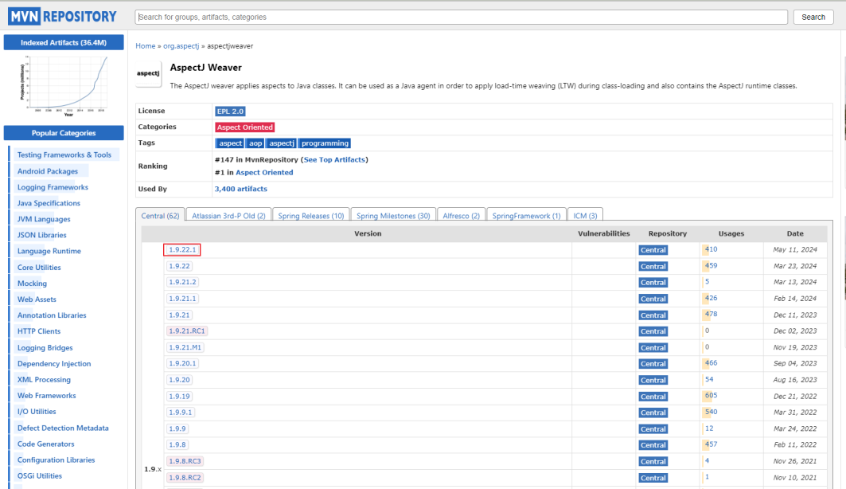Open version 1.9.19
846x489 pixels.
pos(179,396)
